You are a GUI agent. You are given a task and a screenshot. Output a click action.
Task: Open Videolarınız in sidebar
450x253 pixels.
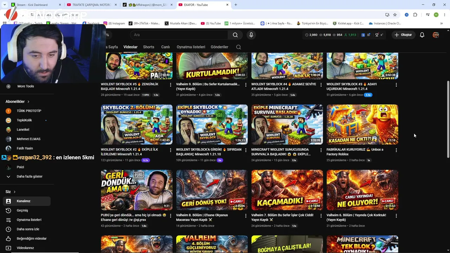coord(25,248)
